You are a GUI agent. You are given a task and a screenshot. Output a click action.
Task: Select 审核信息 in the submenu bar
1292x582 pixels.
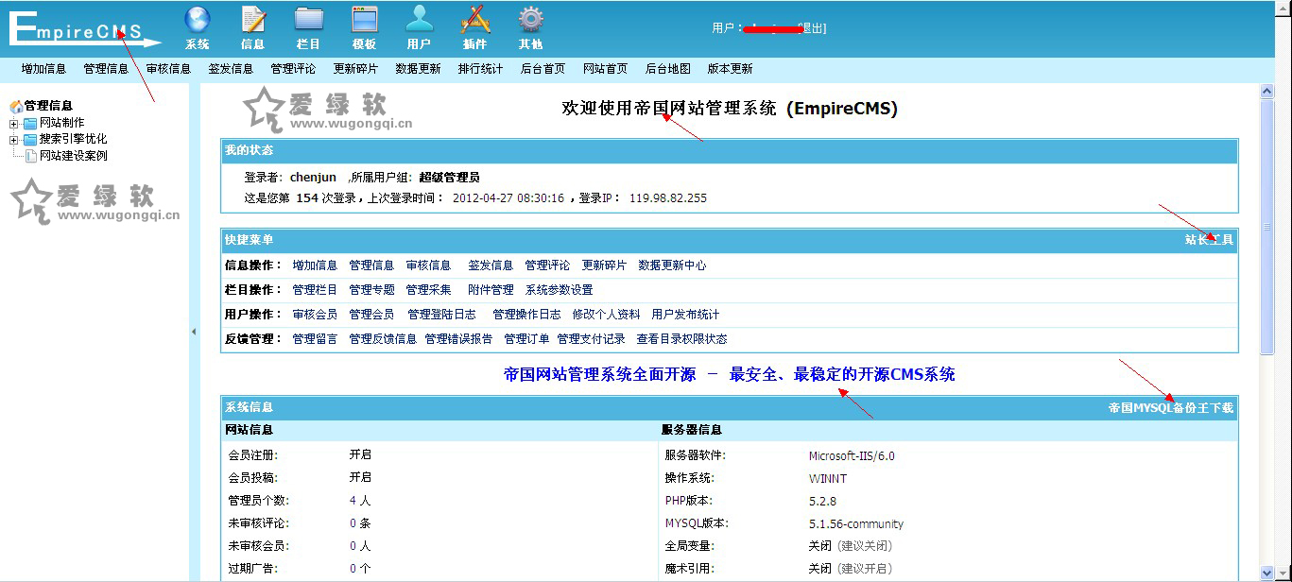point(168,69)
